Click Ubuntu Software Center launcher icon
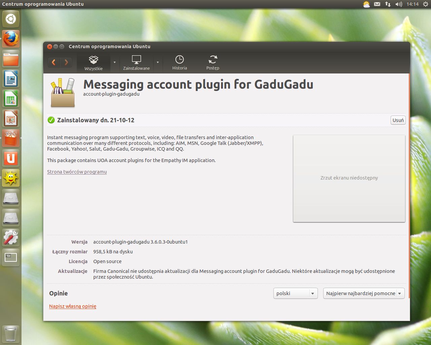Viewport: 431px width, 345px height. [x=11, y=138]
